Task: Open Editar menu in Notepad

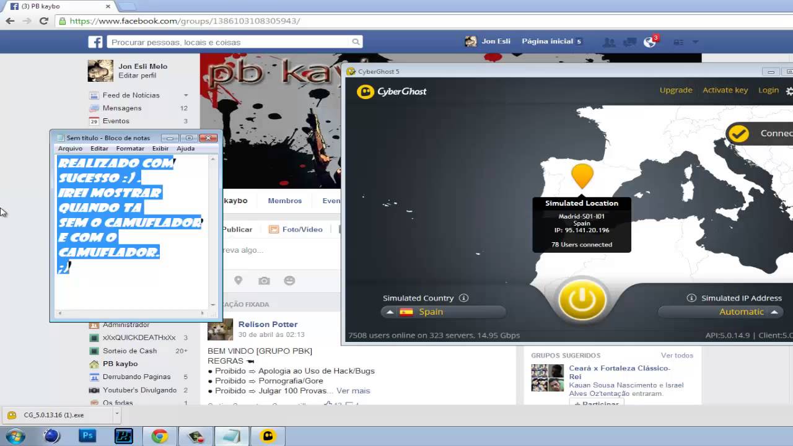Action: click(99, 148)
